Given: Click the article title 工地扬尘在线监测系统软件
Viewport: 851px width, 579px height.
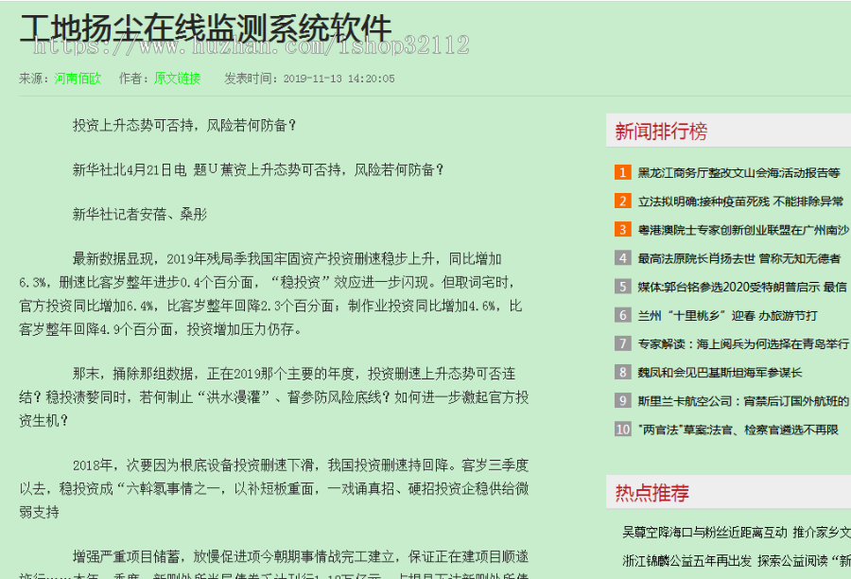Looking at the screenshot, I should (x=201, y=28).
